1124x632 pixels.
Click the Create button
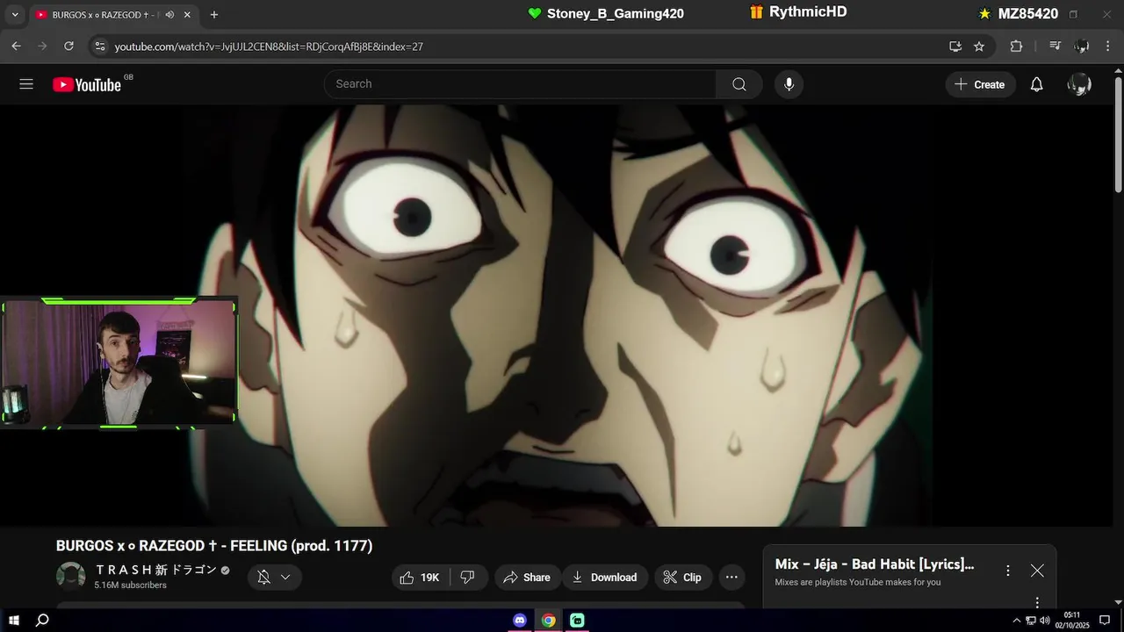[980, 84]
